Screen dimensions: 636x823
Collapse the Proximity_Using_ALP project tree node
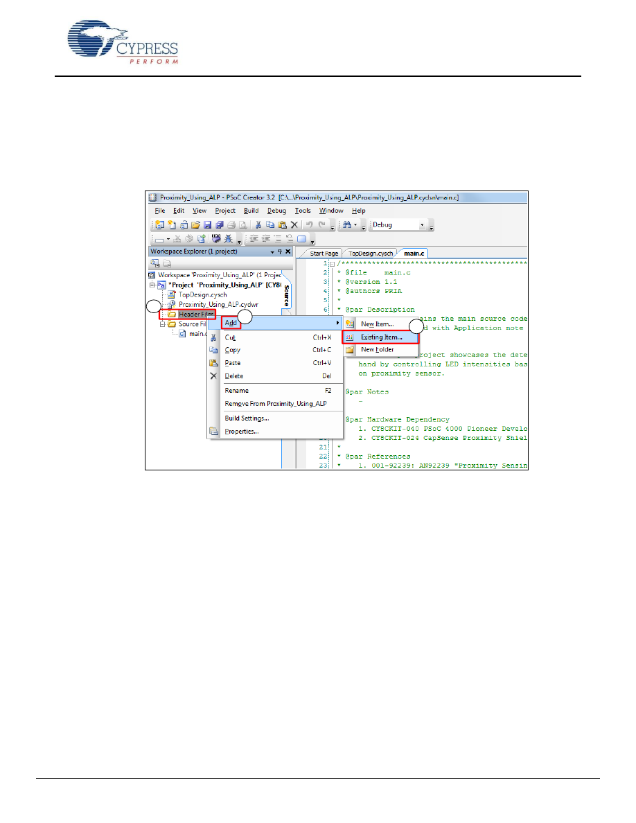coord(152,285)
